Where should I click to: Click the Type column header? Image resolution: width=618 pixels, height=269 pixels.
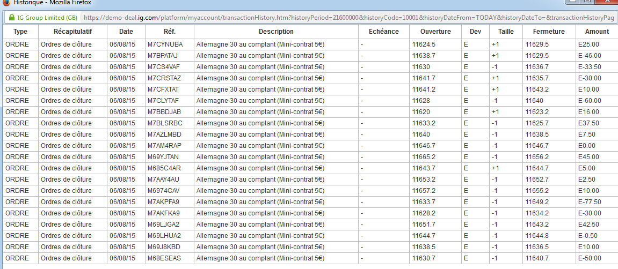20,32
